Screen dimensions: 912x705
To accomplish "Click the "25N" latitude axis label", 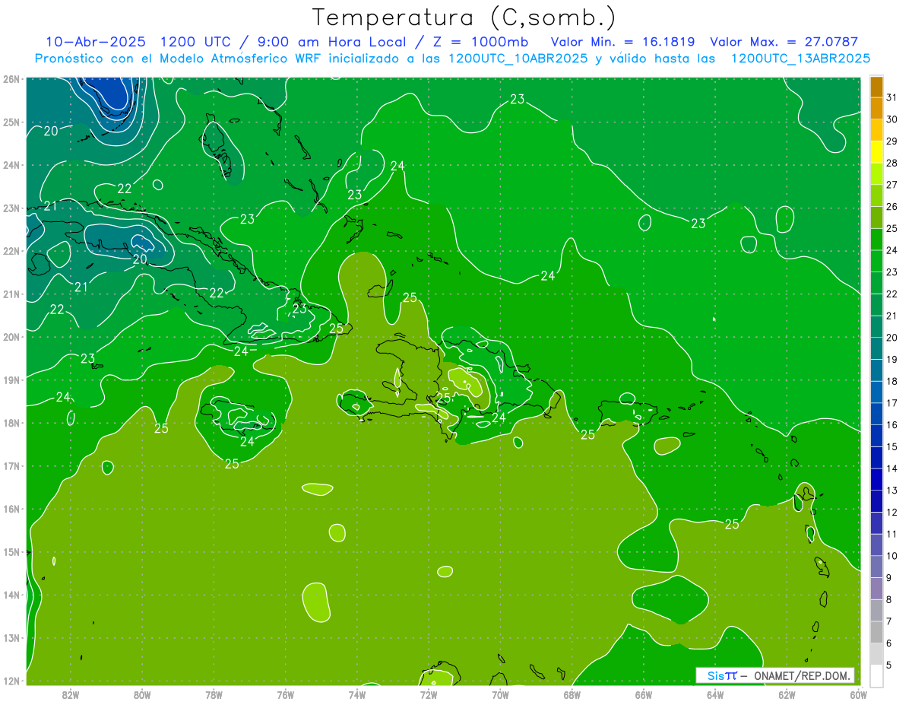I will [x=11, y=122].
